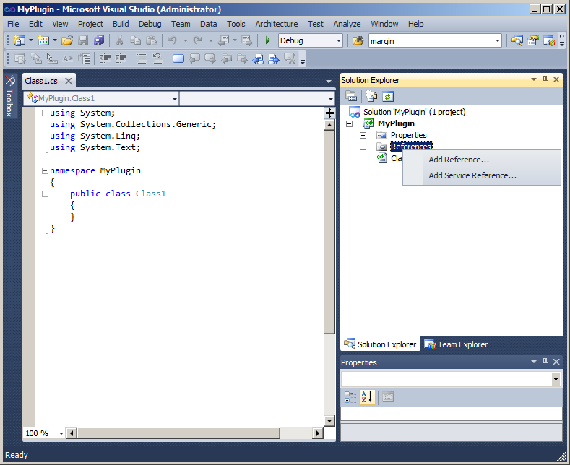This screenshot has width=570, height=465.
Task: Click the editor horizontal scrollbar thumb
Action: tap(178, 433)
